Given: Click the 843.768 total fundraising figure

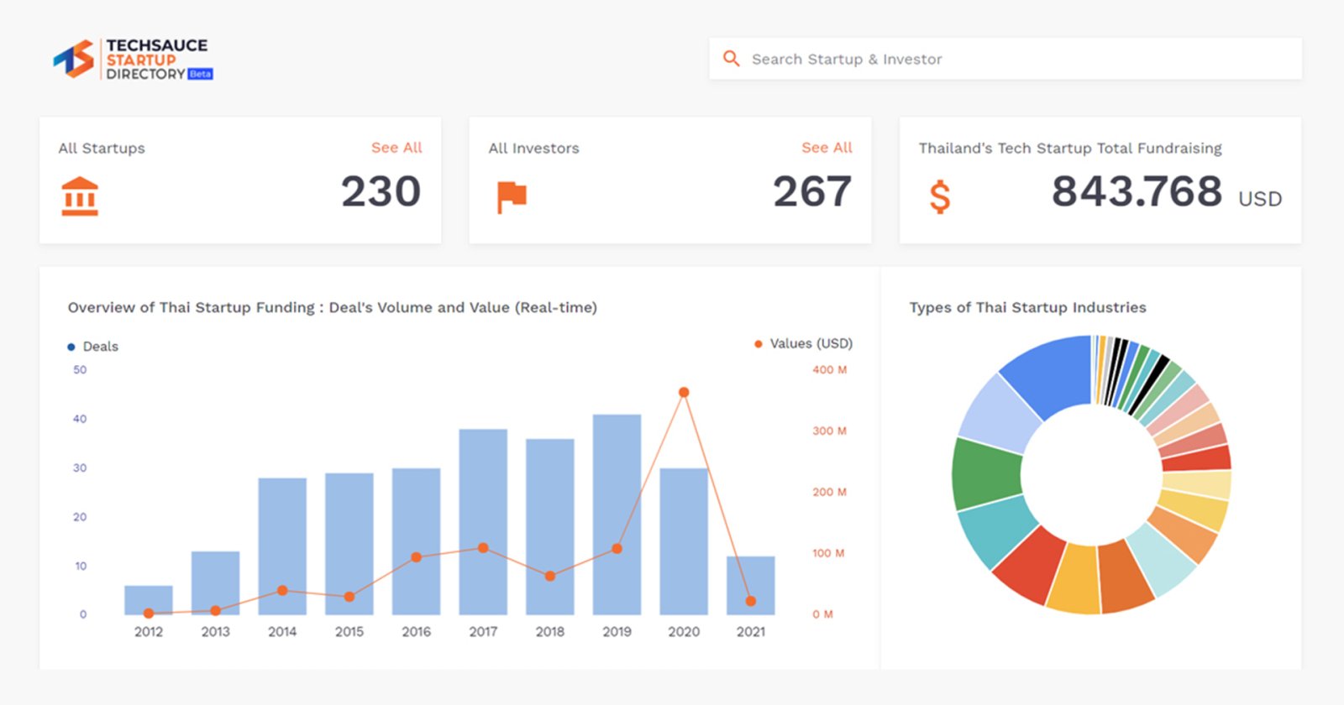Looking at the screenshot, I should 1137,191.
